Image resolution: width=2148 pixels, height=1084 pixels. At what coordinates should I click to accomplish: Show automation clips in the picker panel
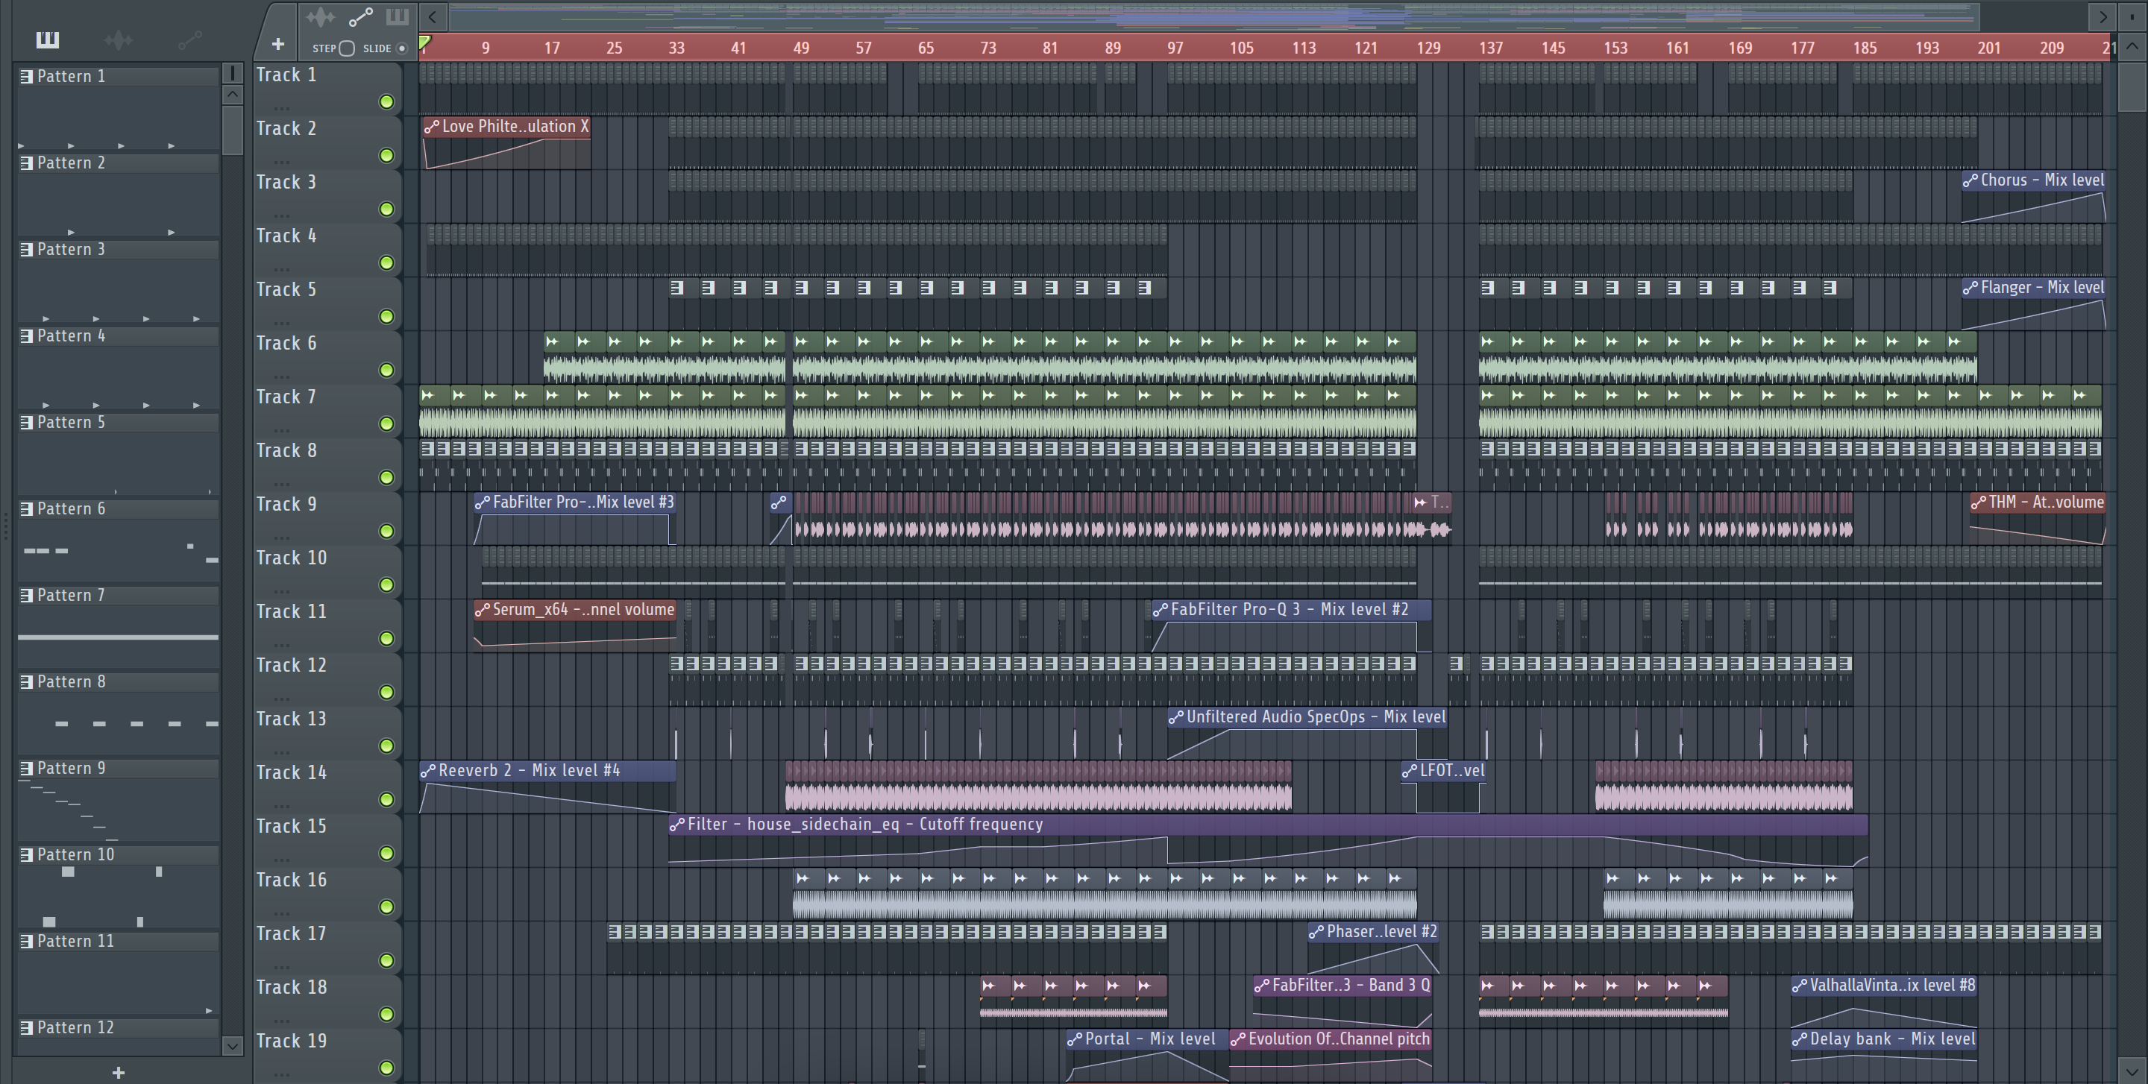[190, 40]
